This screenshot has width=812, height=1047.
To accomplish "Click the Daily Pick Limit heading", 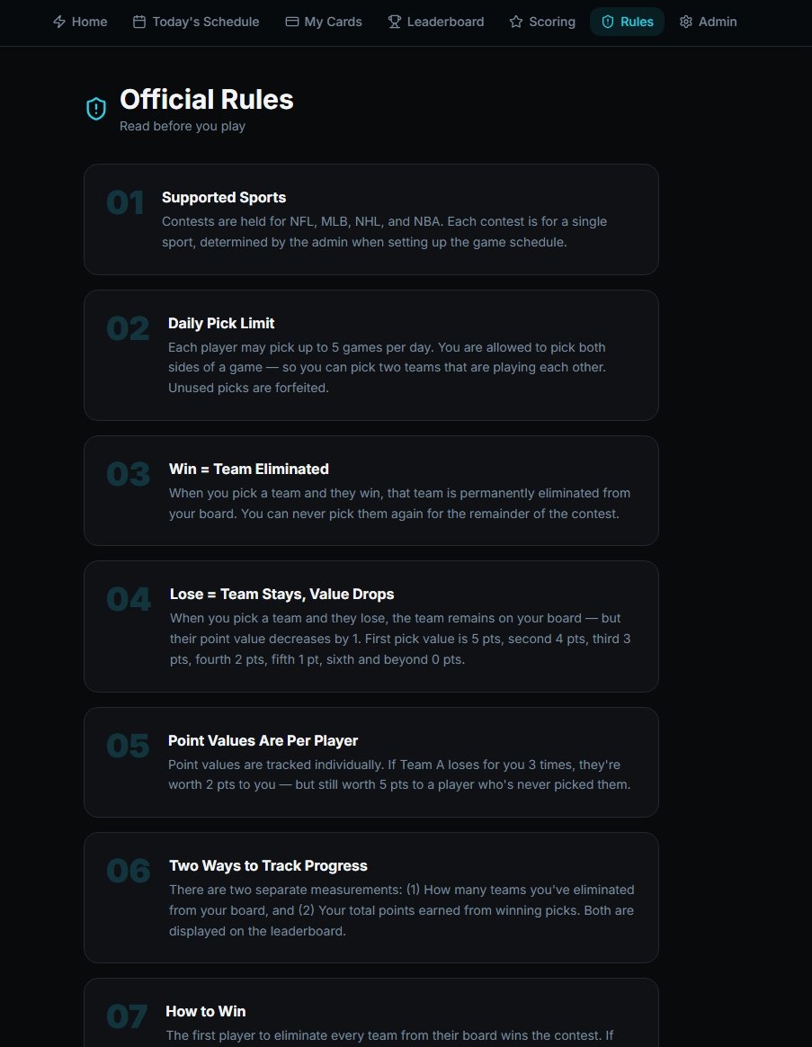I will pos(221,323).
